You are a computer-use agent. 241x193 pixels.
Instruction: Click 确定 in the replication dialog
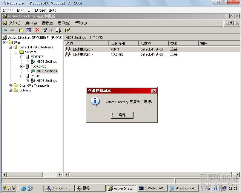coord(122,115)
